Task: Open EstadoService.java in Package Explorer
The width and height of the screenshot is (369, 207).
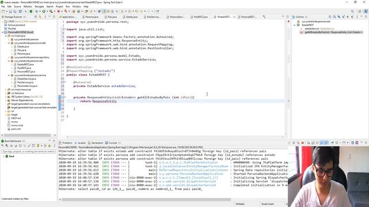Action: coord(27,79)
